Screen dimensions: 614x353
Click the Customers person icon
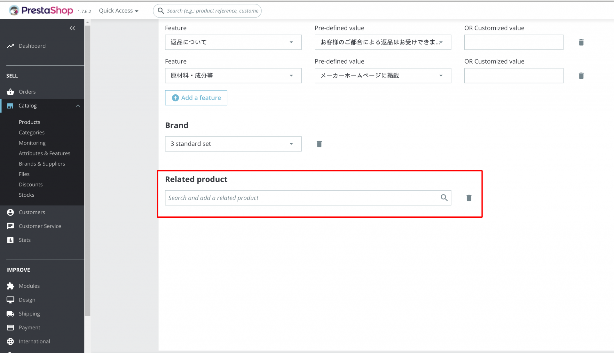click(x=11, y=212)
